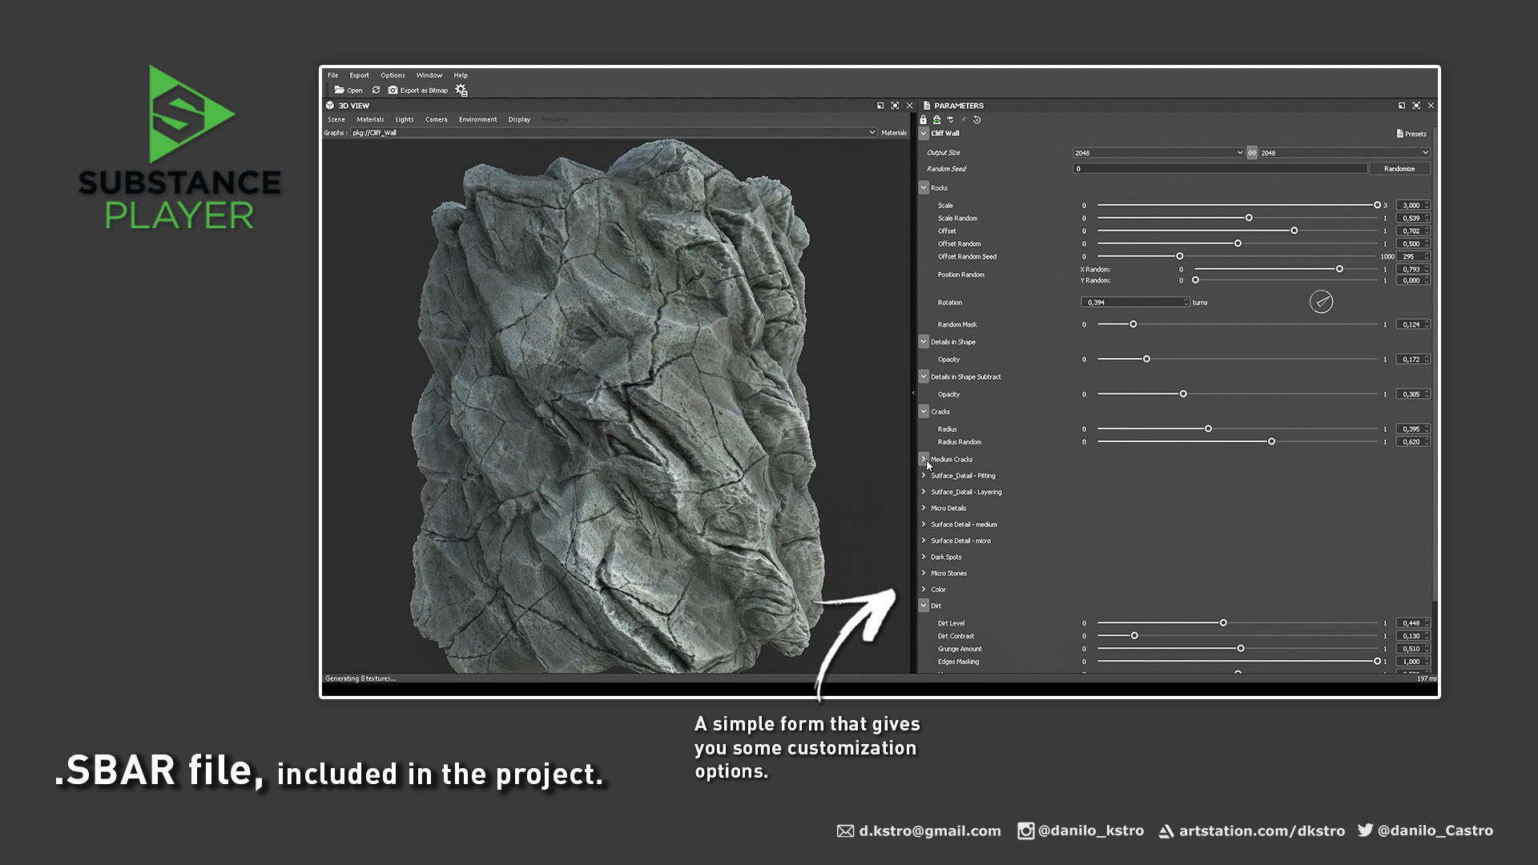
Task: Click the Cracks Radius slider handle
Action: tap(1208, 429)
